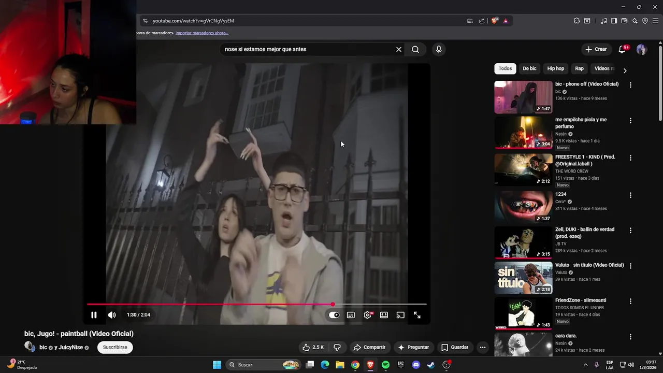Open Spotify from the taskbar
This screenshot has height=373, width=663.
point(385,365)
